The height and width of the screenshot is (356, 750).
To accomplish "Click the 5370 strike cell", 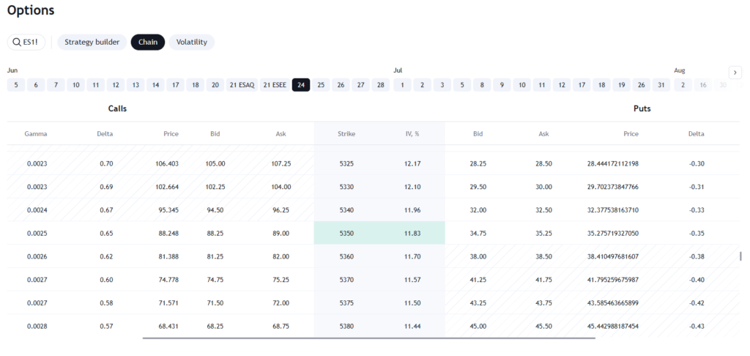I will (x=346, y=279).
